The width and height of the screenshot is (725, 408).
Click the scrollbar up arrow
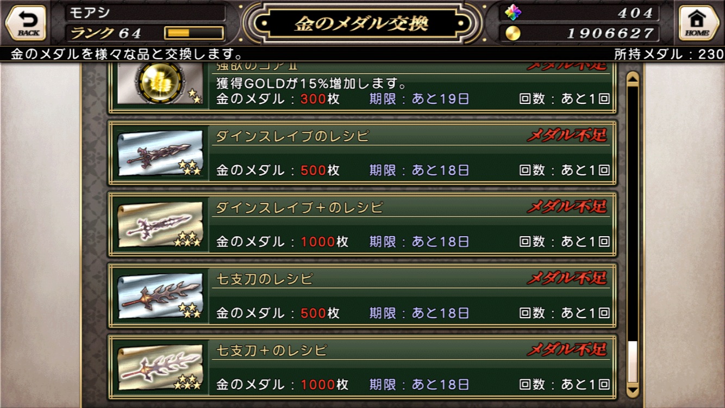click(x=633, y=79)
